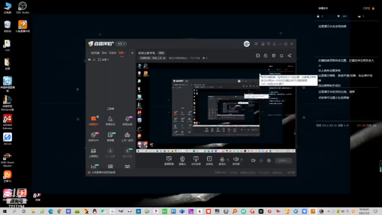Add a screen capture source from bottom toolbar
The image size is (382, 215).
pos(168,161)
